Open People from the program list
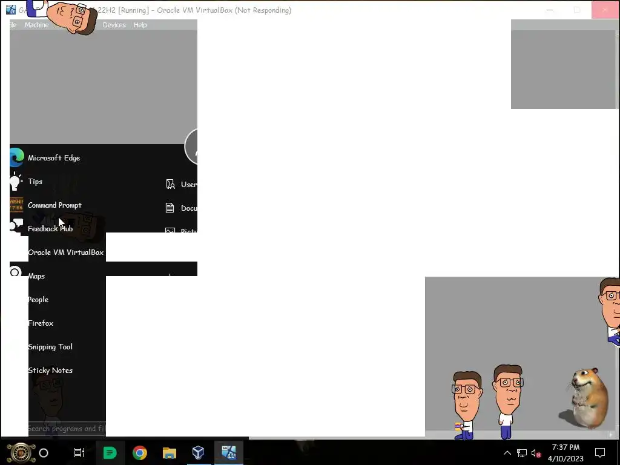The width and height of the screenshot is (620, 465). point(38,300)
